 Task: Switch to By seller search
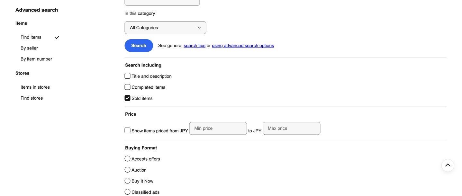[29, 48]
